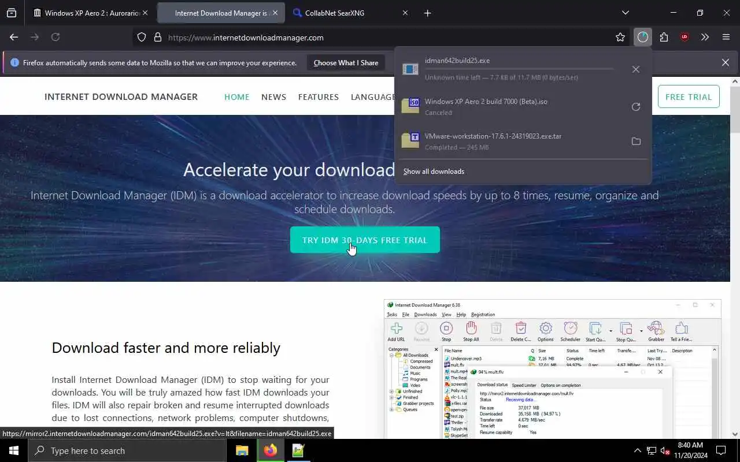Open the green notepad app on taskbar

point(298,450)
